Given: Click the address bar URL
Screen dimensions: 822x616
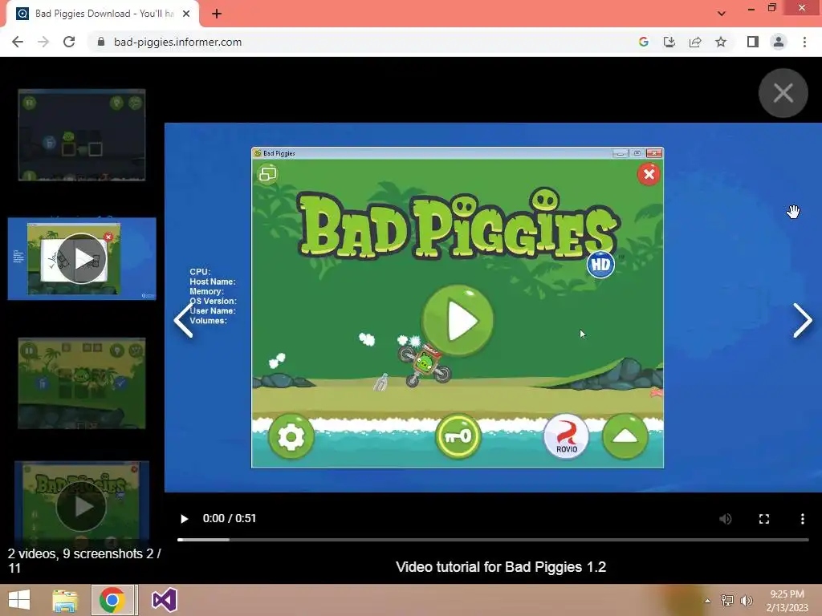Looking at the screenshot, I should tap(177, 42).
